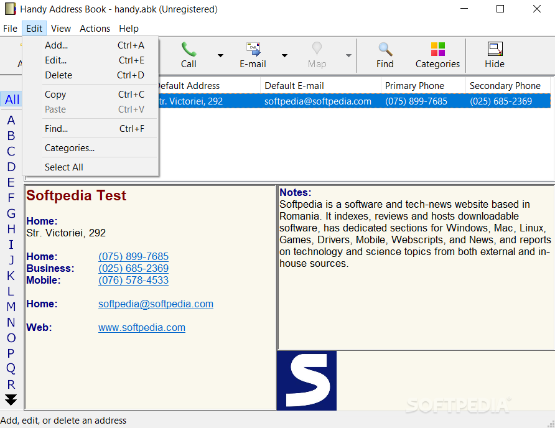
Task: Select the row cell softpedia@softpedia.com
Action: coord(318,101)
